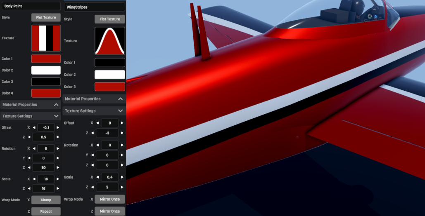Screen dimensions: 425x216
Task: Expand WingStripes Material Properties section
Action: 94,99
